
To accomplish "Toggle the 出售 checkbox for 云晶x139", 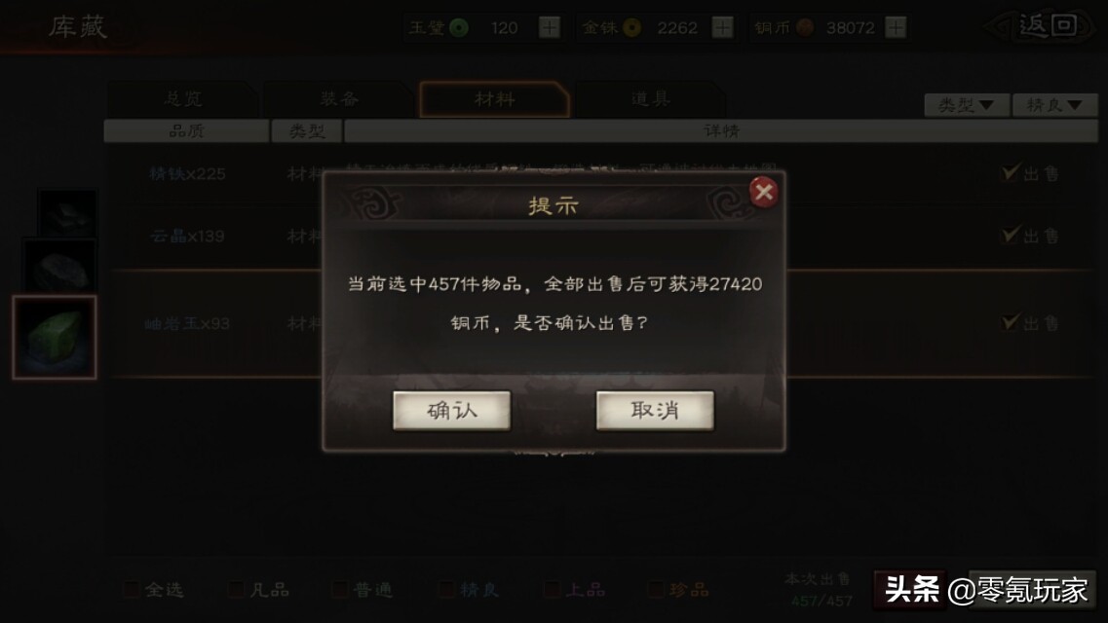I will (1012, 235).
